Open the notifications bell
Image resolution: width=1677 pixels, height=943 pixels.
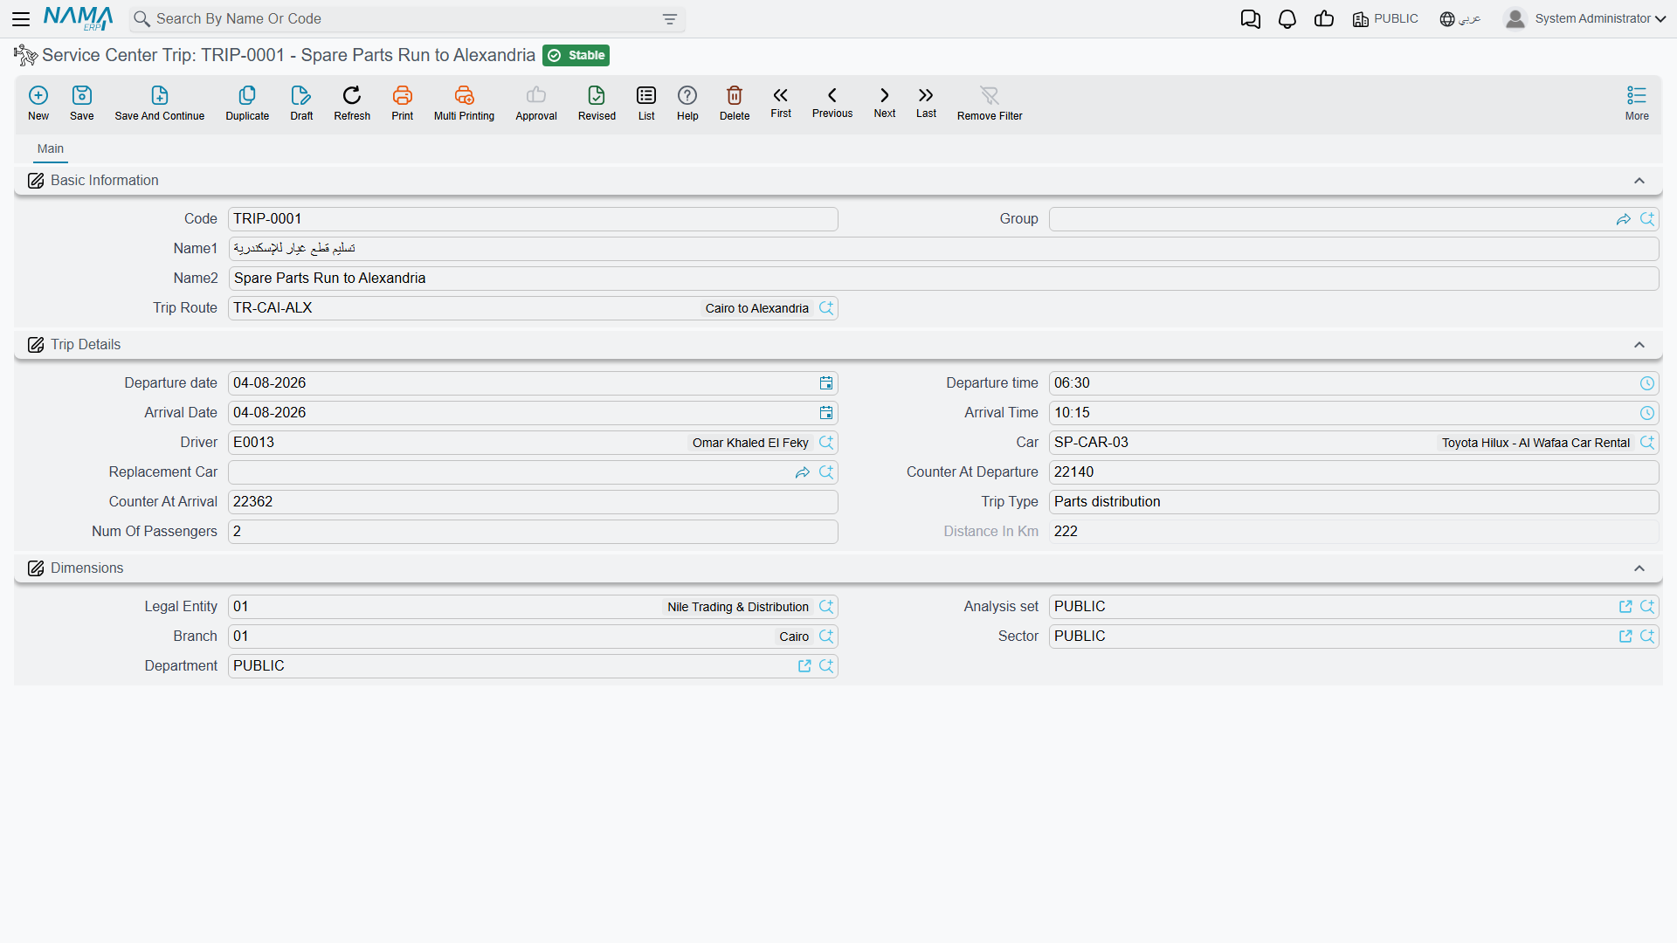(1287, 19)
